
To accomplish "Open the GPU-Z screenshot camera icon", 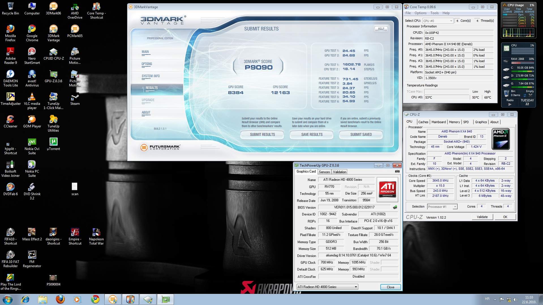I will (x=397, y=171).
